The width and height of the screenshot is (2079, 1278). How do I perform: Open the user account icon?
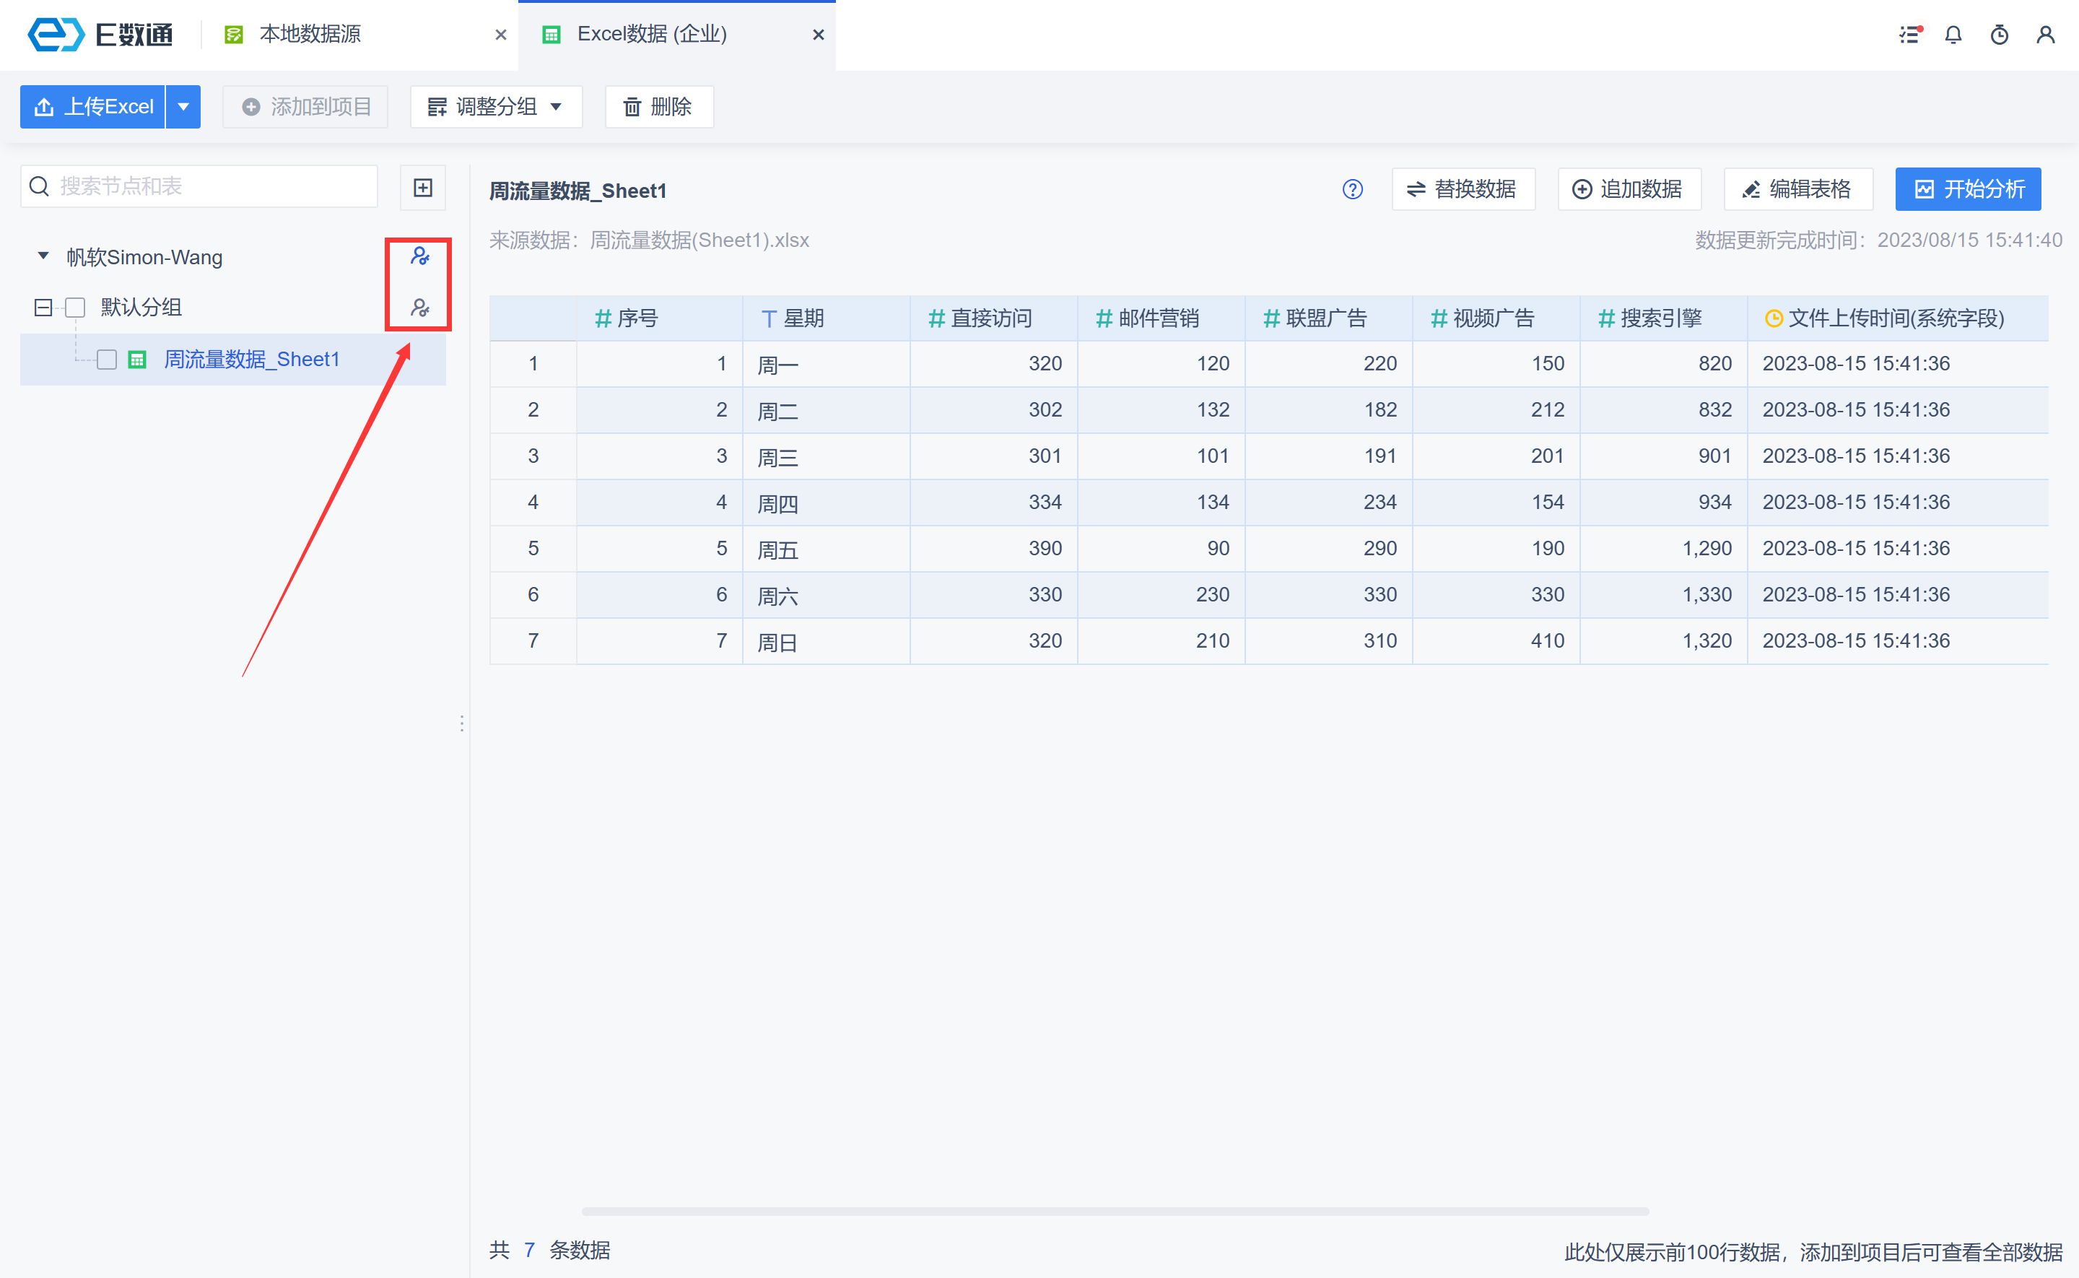pyautogui.click(x=2044, y=35)
